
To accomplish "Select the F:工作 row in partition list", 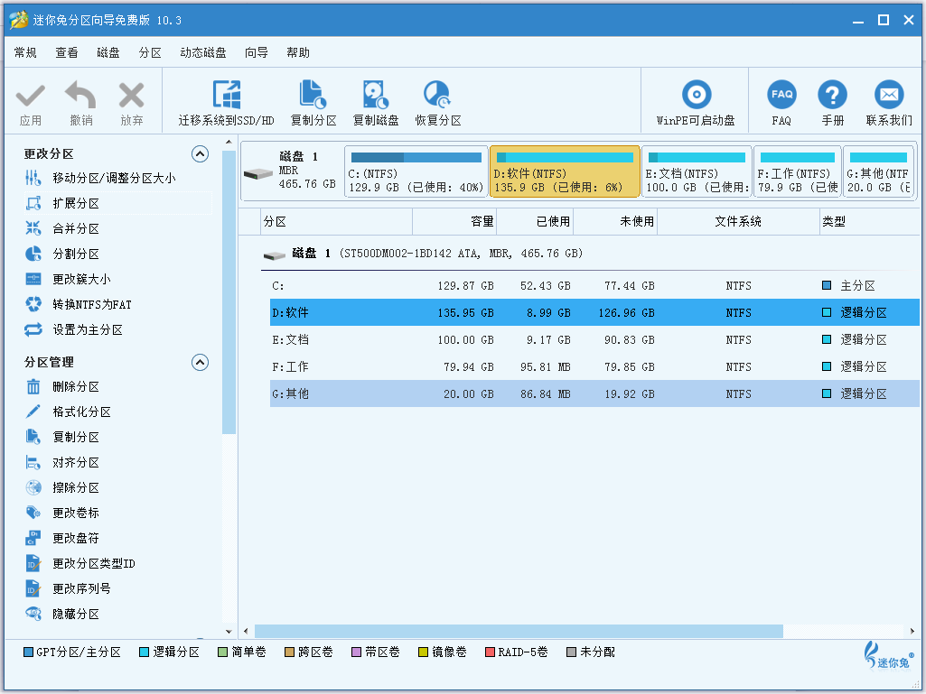I will (594, 367).
